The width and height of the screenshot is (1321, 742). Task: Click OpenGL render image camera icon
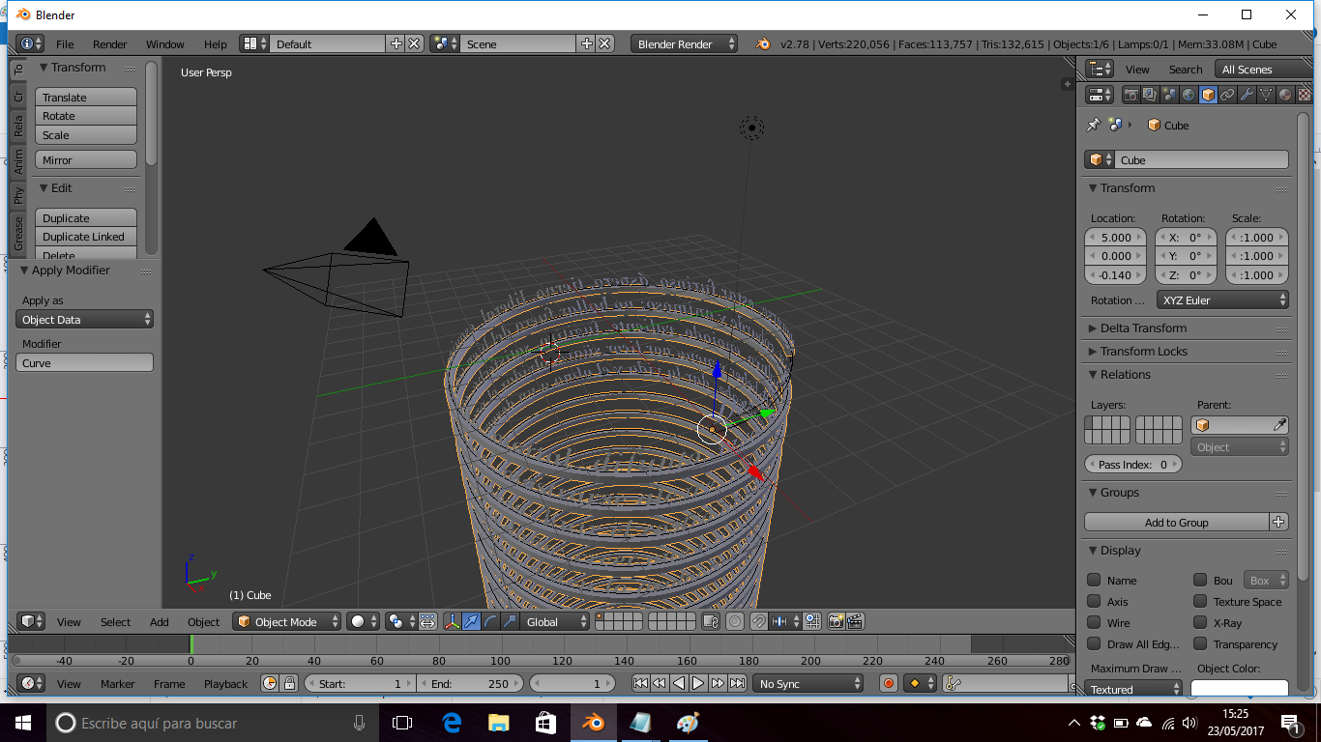tap(837, 621)
